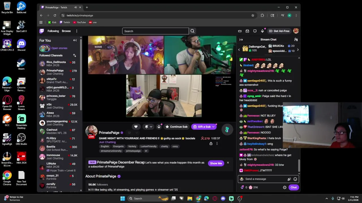Open the Just Chatting category link
This screenshot has width=362, height=203.
tap(107, 142)
